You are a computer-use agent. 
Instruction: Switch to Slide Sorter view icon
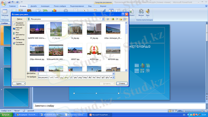pyautogui.click(x=173, y=111)
